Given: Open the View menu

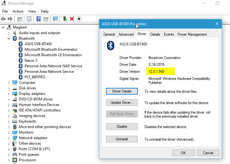Looking at the screenshot, I should pyautogui.click(x=32, y=11).
